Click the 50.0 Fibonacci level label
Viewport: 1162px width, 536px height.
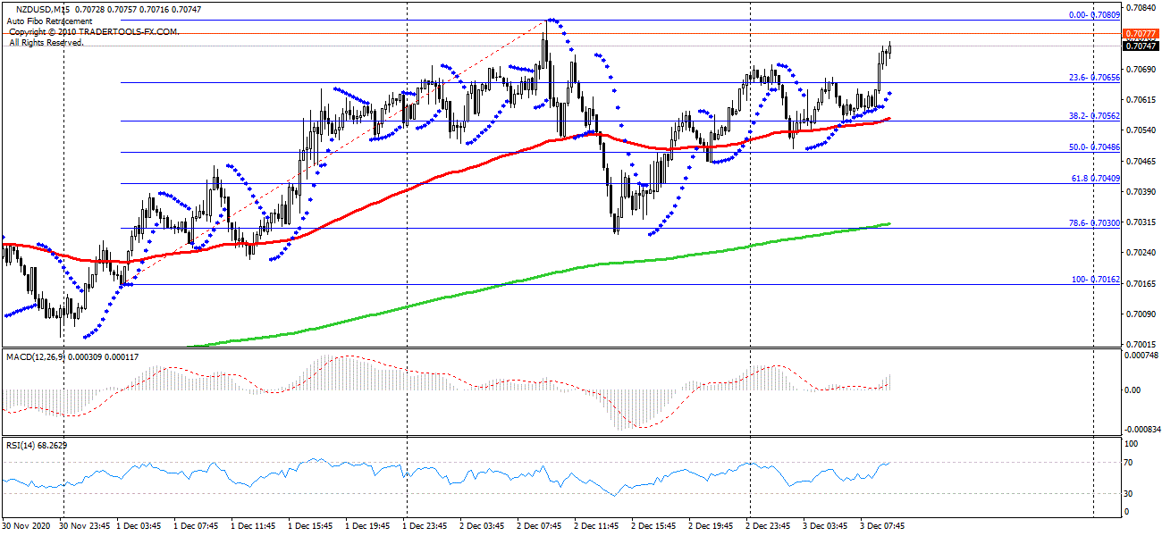[1095, 147]
